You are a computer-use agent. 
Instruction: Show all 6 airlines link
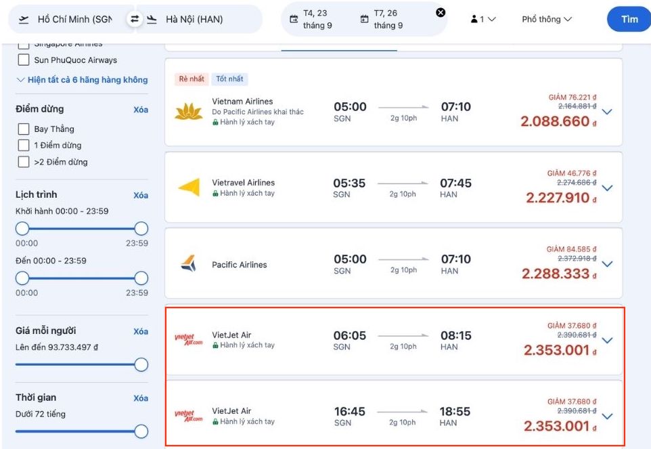click(x=82, y=80)
